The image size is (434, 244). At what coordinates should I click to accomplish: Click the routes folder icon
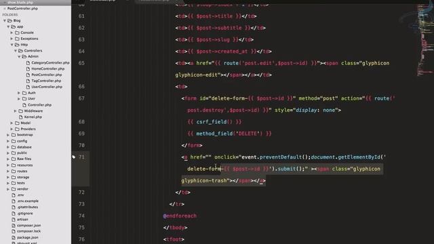14,171
